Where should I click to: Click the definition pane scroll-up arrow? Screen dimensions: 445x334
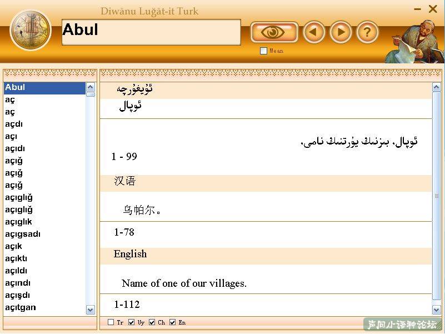coord(437,87)
